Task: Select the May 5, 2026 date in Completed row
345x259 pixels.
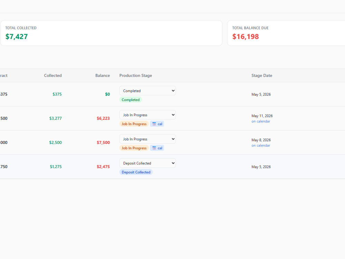Action: coord(261,95)
